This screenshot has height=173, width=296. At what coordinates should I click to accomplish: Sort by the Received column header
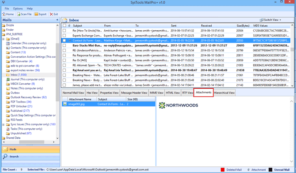206,26
